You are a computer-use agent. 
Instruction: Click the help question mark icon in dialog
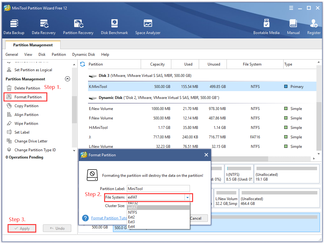pyautogui.click(x=85, y=218)
